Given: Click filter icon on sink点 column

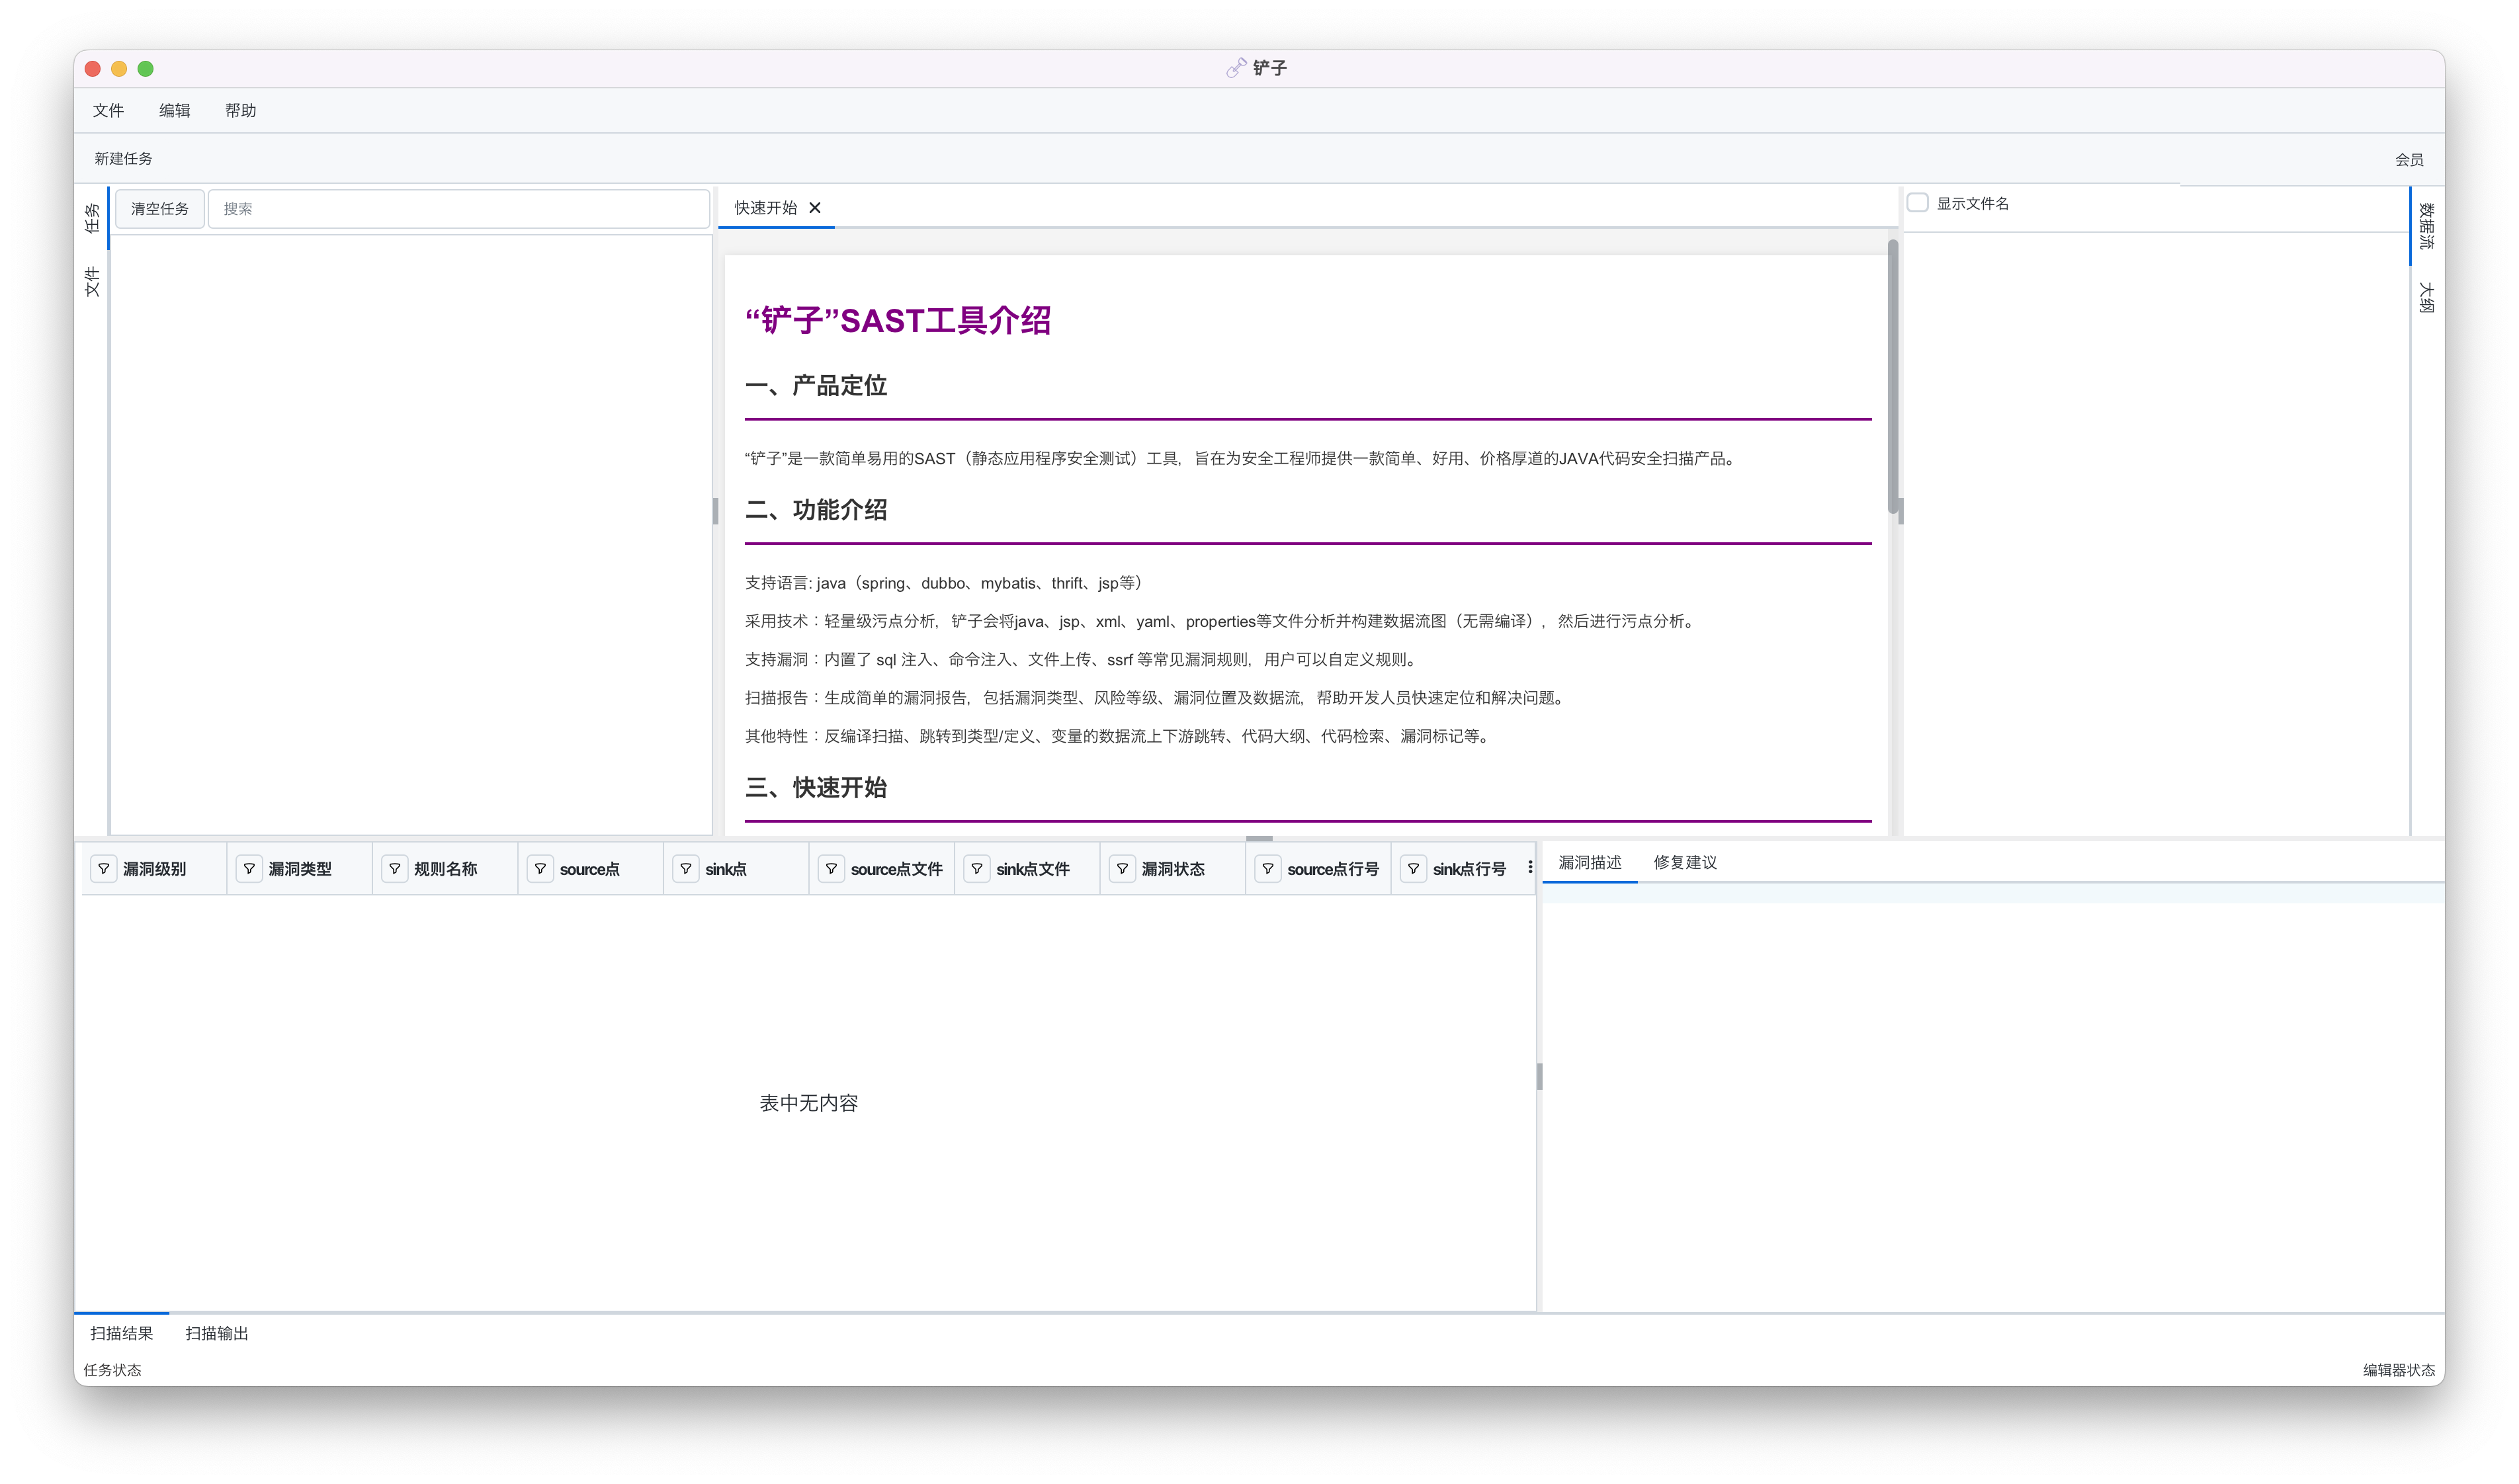Looking at the screenshot, I should [686, 869].
